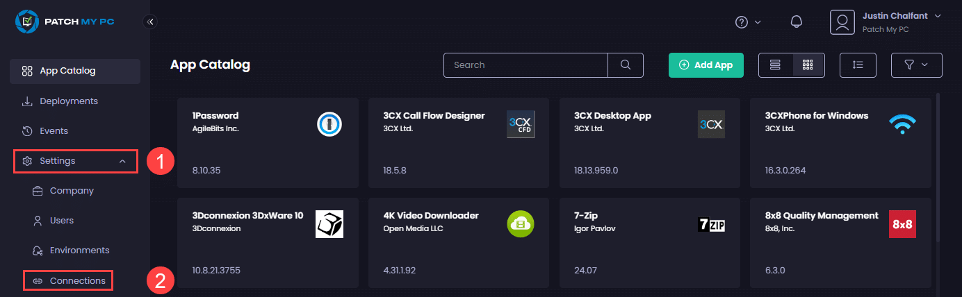Open the help menu dropdown
The width and height of the screenshot is (962, 297).
pyautogui.click(x=748, y=22)
